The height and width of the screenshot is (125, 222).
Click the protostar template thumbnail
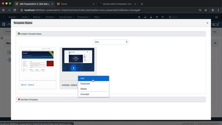click(78, 60)
